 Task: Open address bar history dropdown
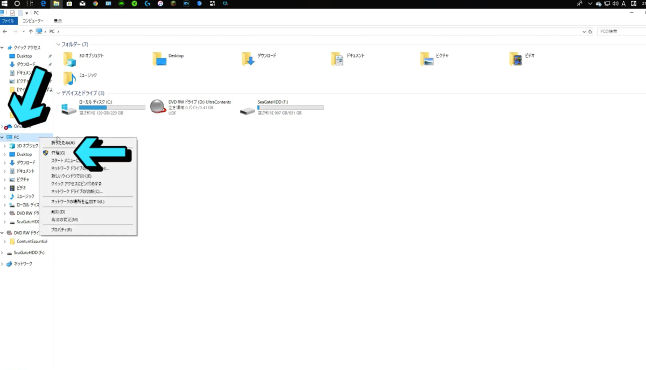point(584,32)
